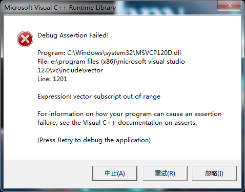Click the red error X icon
This screenshot has height=192, width=245.
[25, 39]
